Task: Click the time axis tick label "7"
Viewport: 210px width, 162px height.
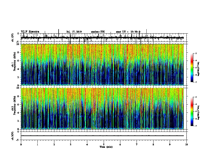Action: [137, 145]
